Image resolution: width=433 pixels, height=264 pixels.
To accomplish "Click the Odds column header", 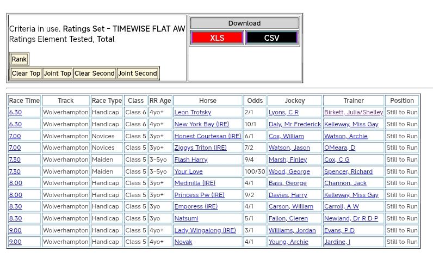I will click(x=255, y=101).
